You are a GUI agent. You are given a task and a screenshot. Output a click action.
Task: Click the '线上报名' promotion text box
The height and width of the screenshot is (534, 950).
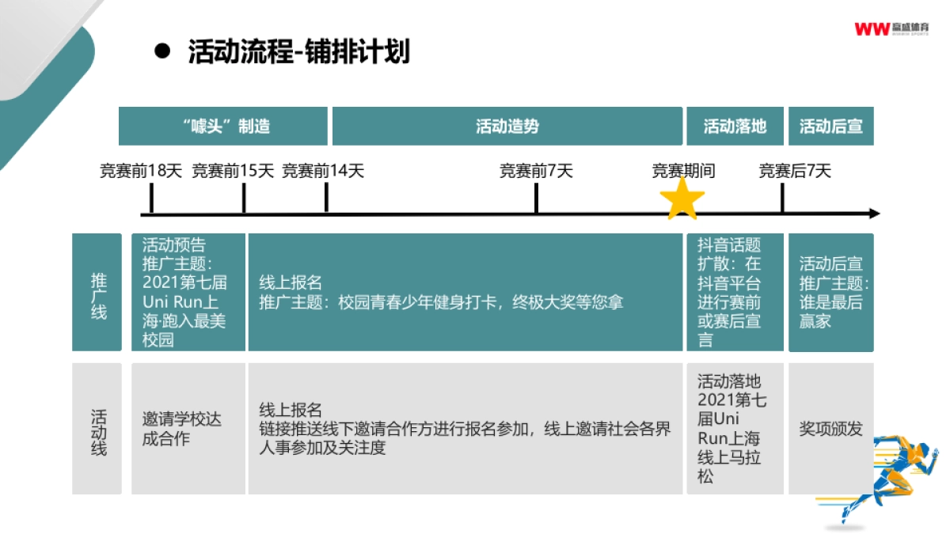(467, 292)
